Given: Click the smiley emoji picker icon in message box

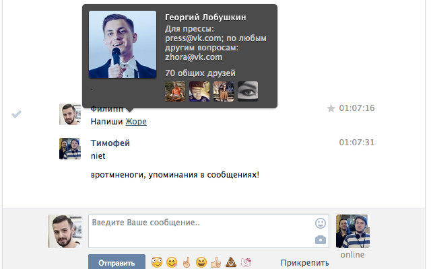Looking at the screenshot, I should click(x=321, y=223).
